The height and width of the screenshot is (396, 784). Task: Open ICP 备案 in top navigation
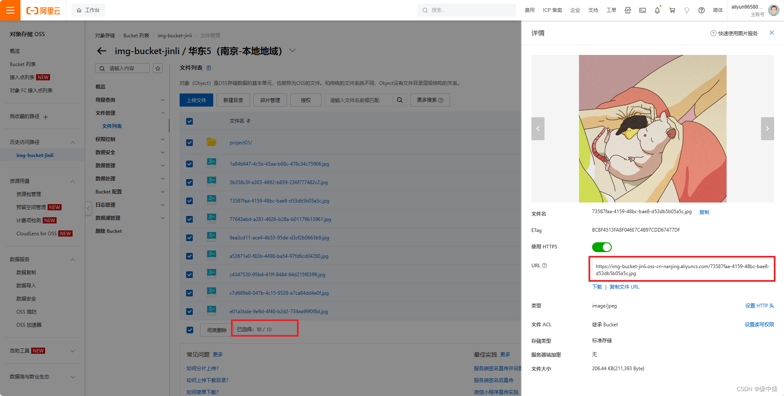[552, 10]
